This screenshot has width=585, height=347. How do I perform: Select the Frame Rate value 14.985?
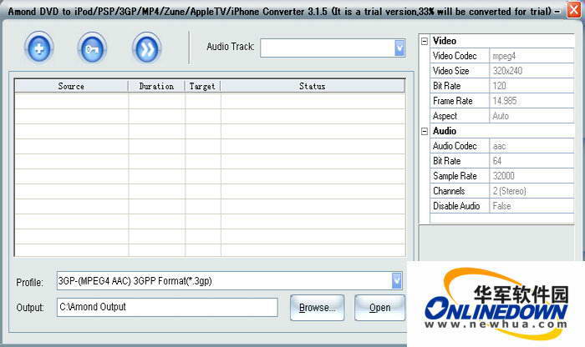(x=532, y=101)
